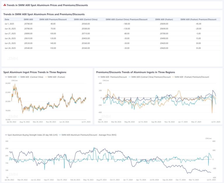Toggle Aluminum Premium/Discount Average Price legend
The width and height of the screenshot is (224, 183).
tap(87, 135)
